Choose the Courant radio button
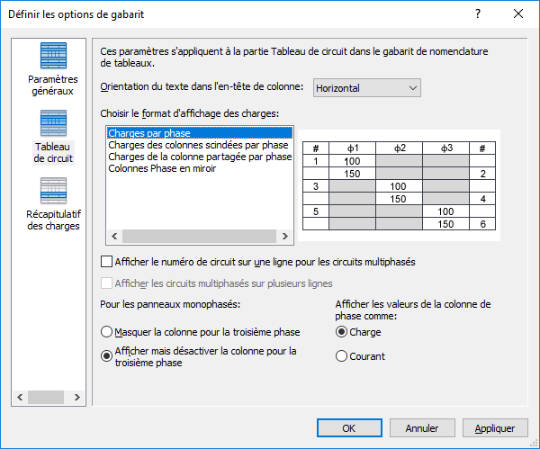 point(342,356)
